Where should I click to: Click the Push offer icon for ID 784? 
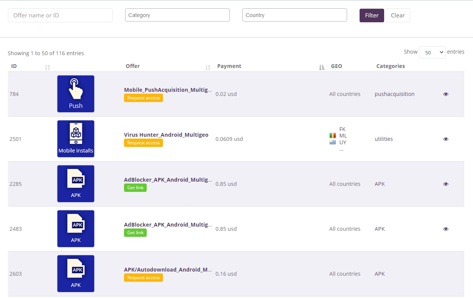coord(76,94)
